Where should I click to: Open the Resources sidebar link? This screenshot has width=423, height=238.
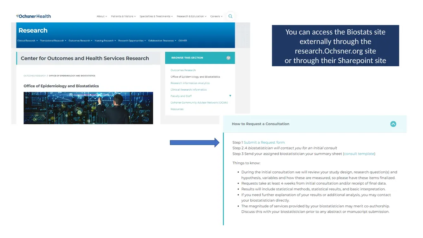coord(177,109)
